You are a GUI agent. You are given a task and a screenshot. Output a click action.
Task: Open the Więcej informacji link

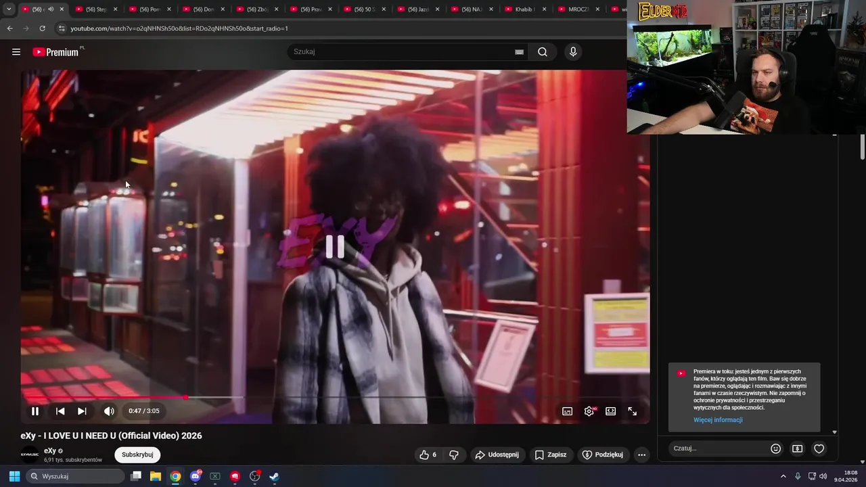point(718,420)
